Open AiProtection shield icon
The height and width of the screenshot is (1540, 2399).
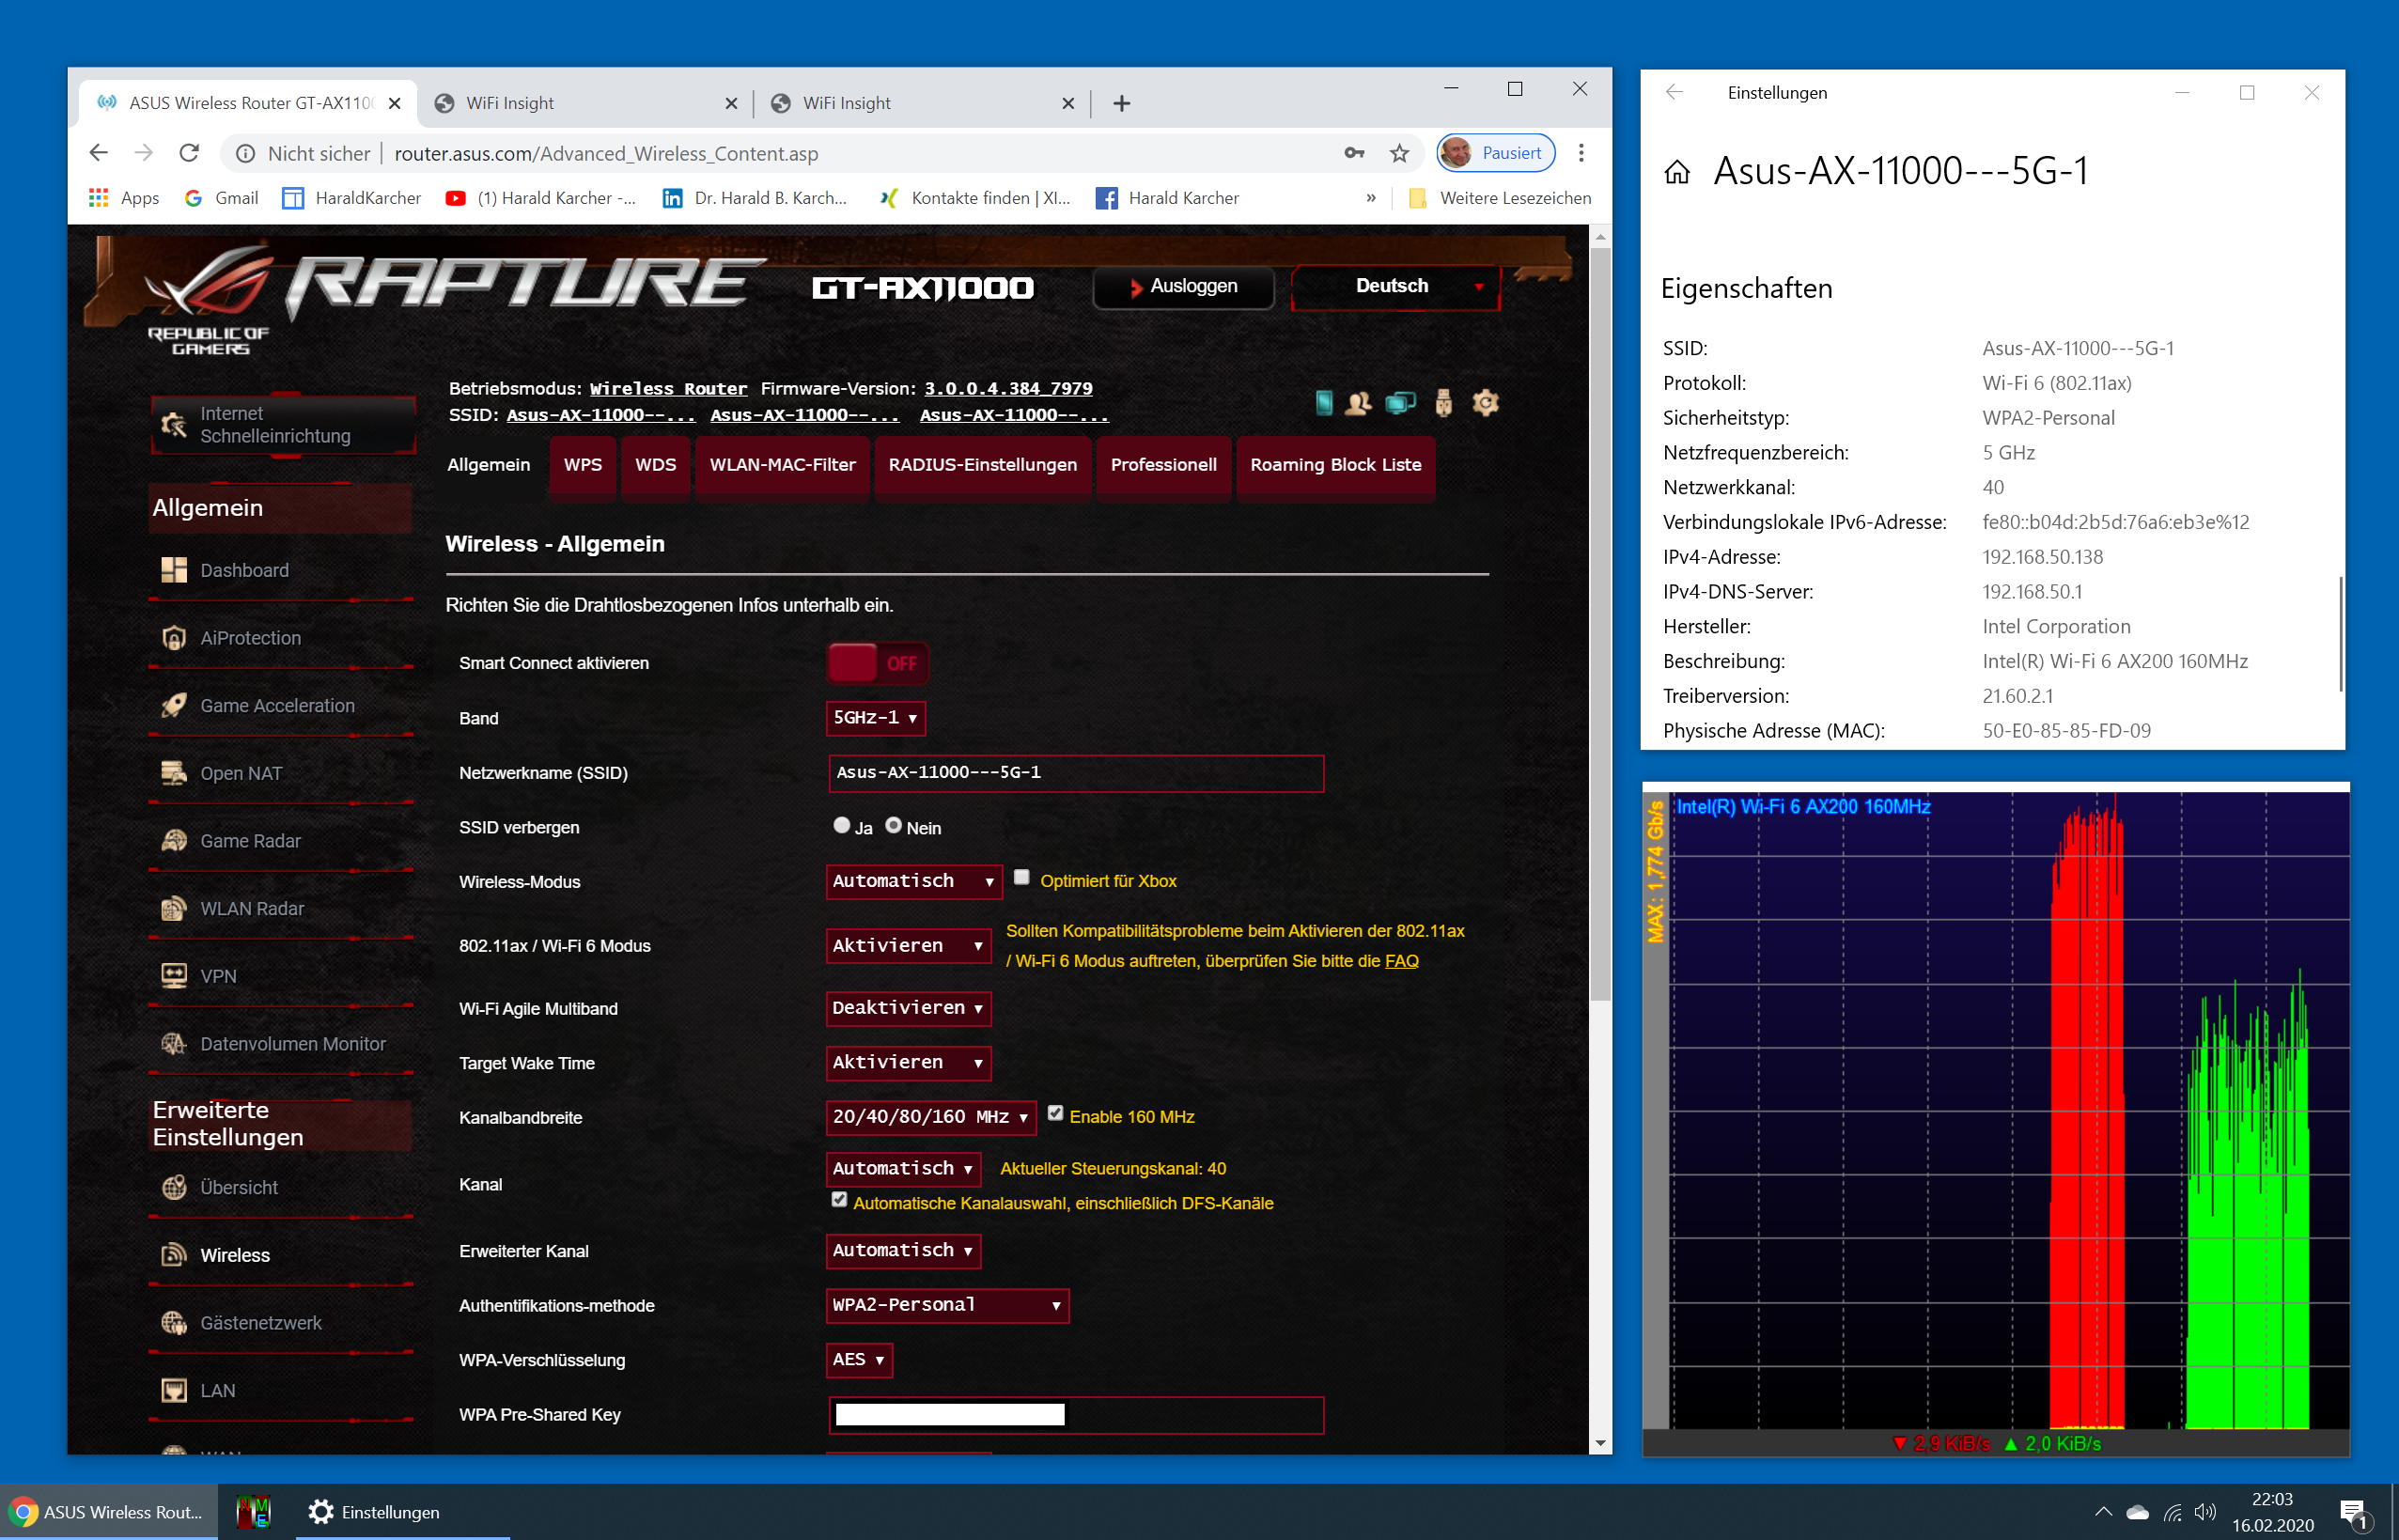[x=174, y=638]
